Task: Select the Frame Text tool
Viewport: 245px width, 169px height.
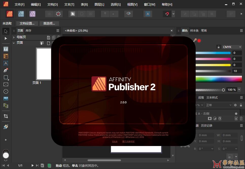Action: tap(6, 49)
